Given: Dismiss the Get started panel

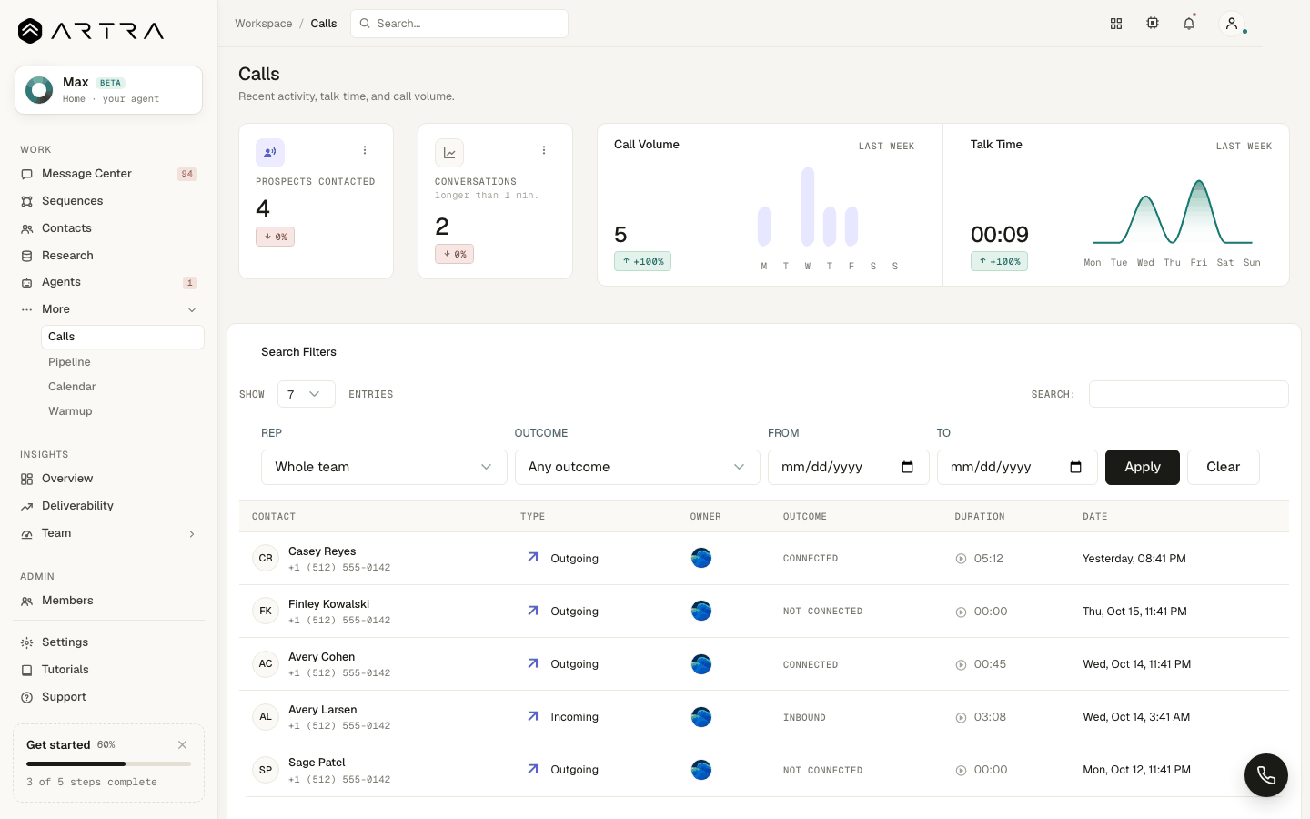Looking at the screenshot, I should [x=183, y=744].
